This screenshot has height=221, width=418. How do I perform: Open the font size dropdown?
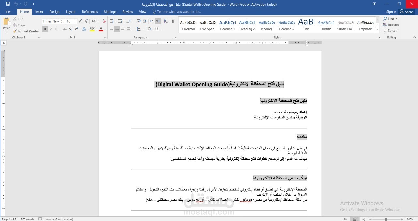point(75,21)
